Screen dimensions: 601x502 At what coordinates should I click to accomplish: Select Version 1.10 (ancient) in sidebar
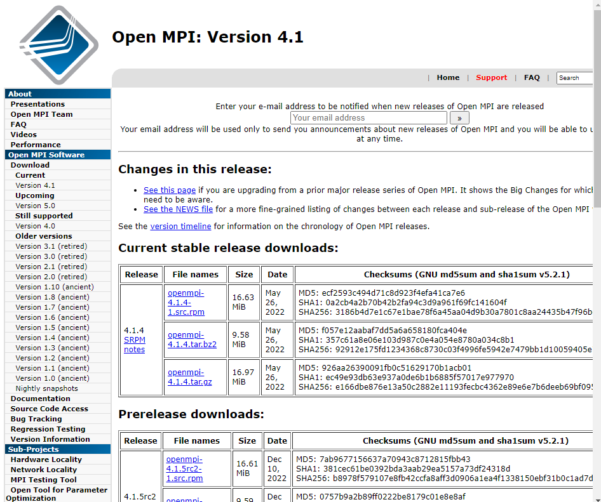click(55, 287)
